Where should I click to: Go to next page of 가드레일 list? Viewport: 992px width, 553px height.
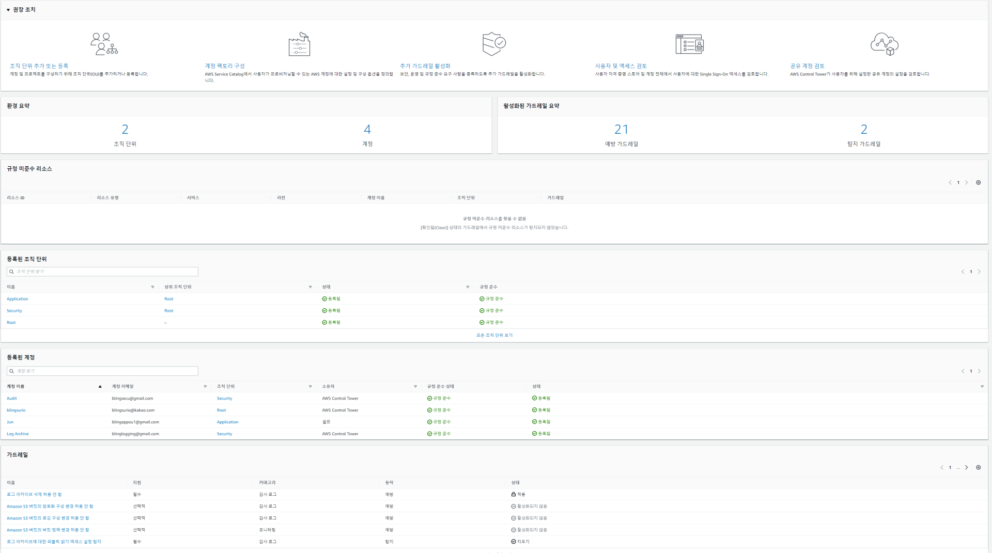[x=966, y=467]
